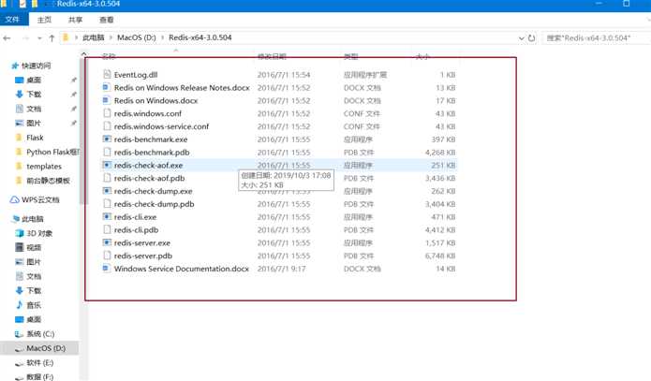Click Redis-x64-3.0.504 in address path
Screen dimensions: 651x381
(200, 37)
